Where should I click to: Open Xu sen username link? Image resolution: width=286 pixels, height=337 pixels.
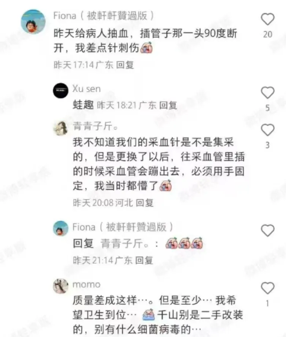click(x=87, y=89)
